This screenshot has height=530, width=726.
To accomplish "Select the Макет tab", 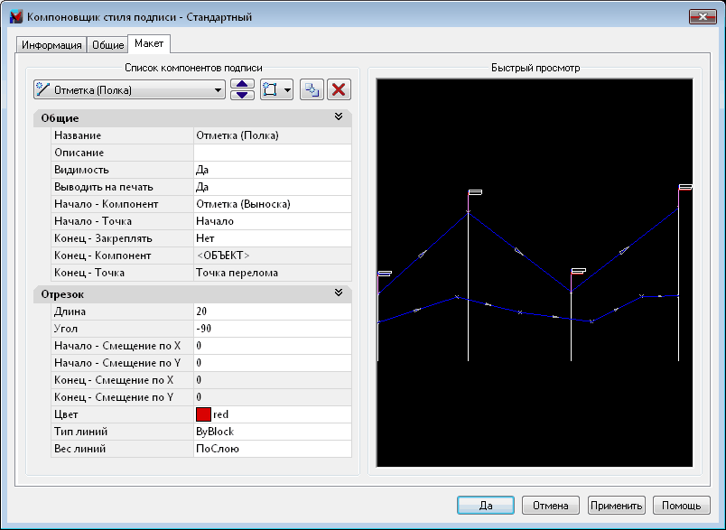I will coord(149,44).
